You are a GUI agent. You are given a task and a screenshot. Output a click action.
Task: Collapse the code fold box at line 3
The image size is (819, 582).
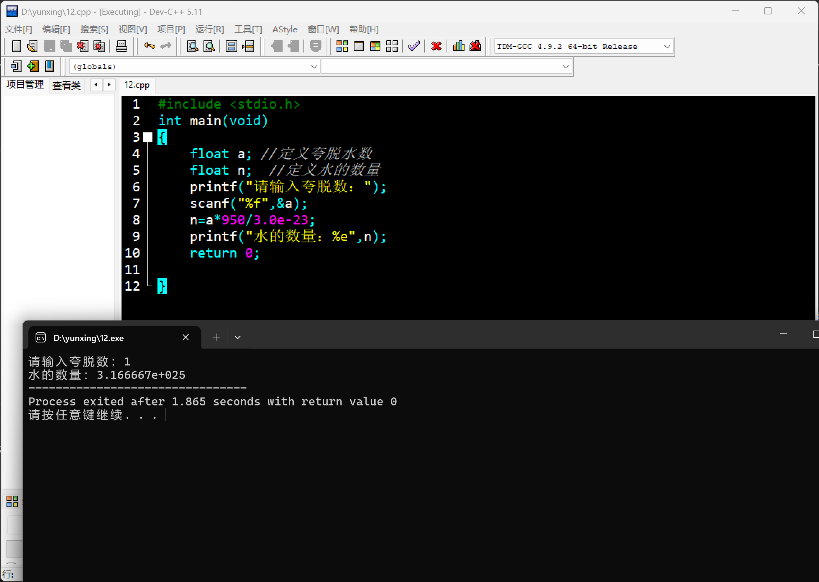tap(148, 137)
